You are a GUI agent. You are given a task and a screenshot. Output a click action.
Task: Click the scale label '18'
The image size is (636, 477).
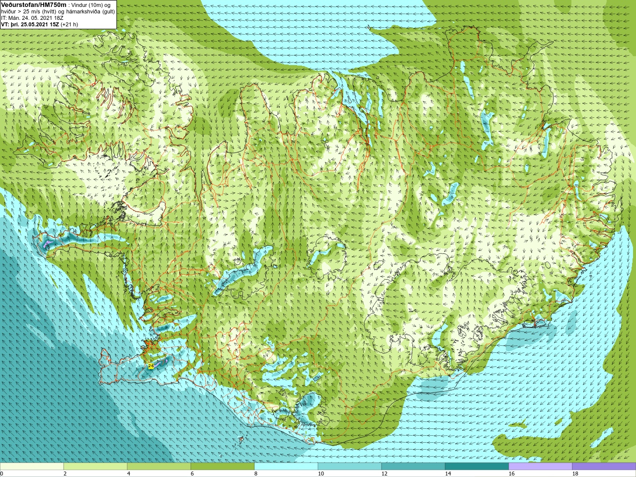(x=575, y=474)
